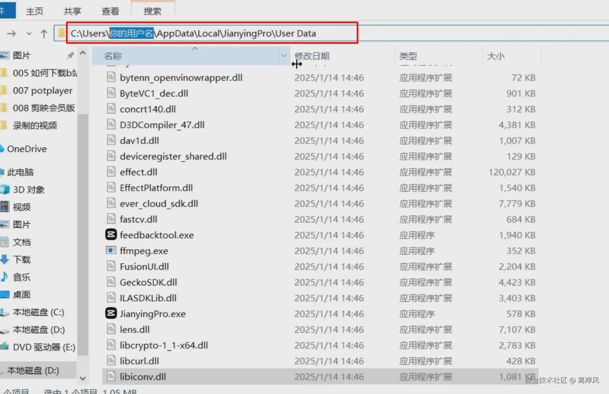Click the 3D 对象 cube icon
The height and width of the screenshot is (394, 609).
(x=5, y=190)
